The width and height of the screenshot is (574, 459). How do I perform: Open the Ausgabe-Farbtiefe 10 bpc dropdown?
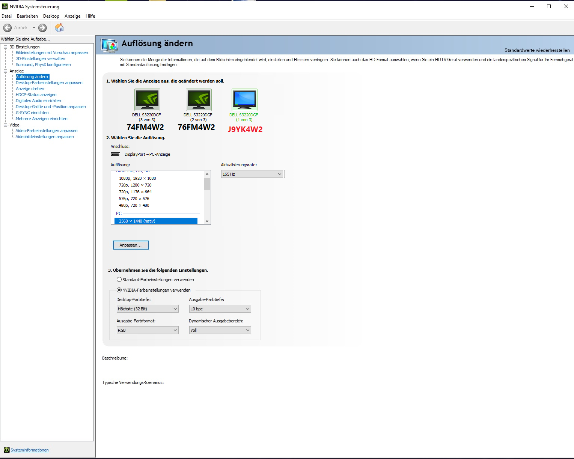[x=220, y=309]
